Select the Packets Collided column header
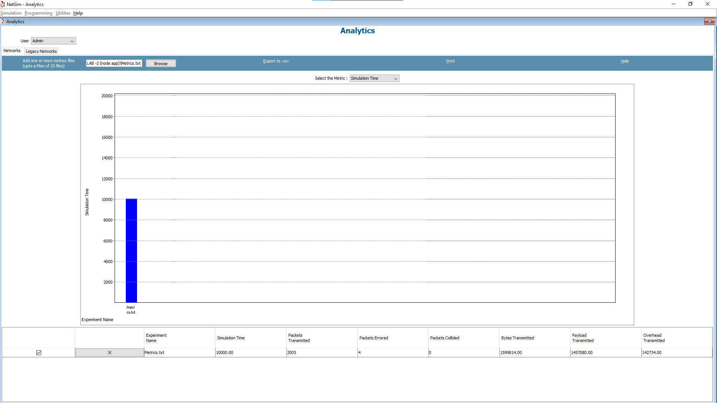Viewport: 717px width, 403px height. (x=464, y=338)
